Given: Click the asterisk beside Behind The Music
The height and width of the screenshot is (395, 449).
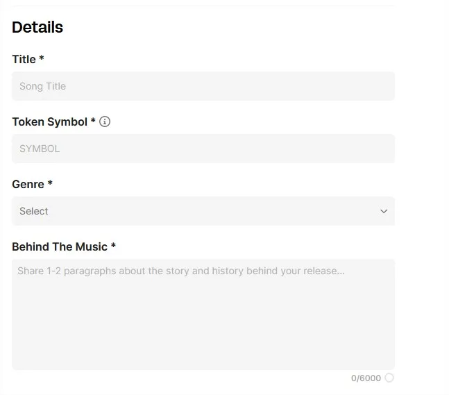Looking at the screenshot, I should 113,246.
